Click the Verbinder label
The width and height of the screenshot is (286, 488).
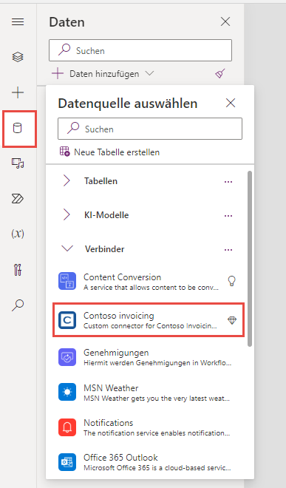[x=104, y=249]
